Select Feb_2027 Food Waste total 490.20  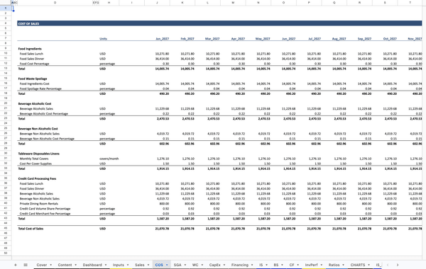click(190, 93)
